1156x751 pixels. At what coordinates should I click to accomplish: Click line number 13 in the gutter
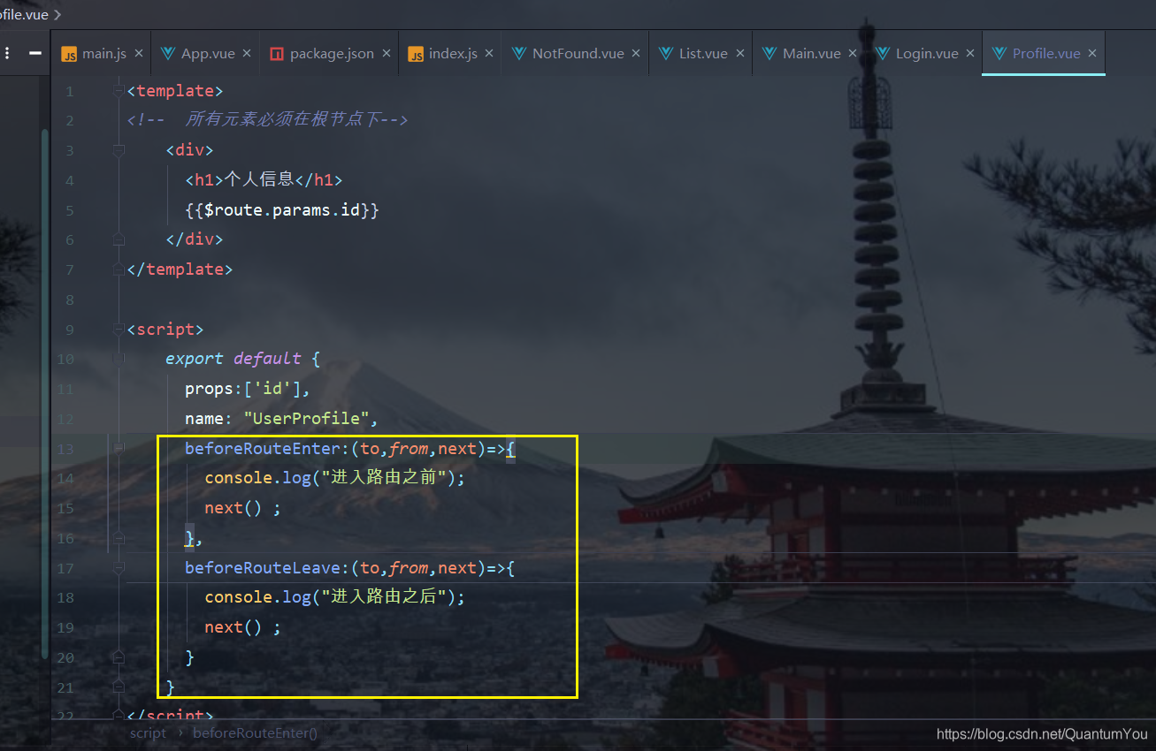pos(67,449)
